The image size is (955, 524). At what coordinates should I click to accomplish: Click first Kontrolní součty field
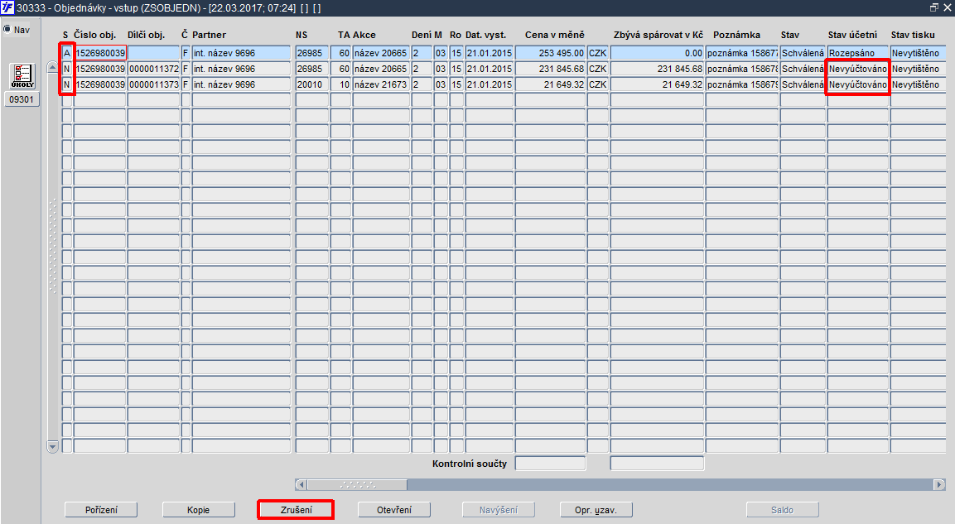pos(551,463)
